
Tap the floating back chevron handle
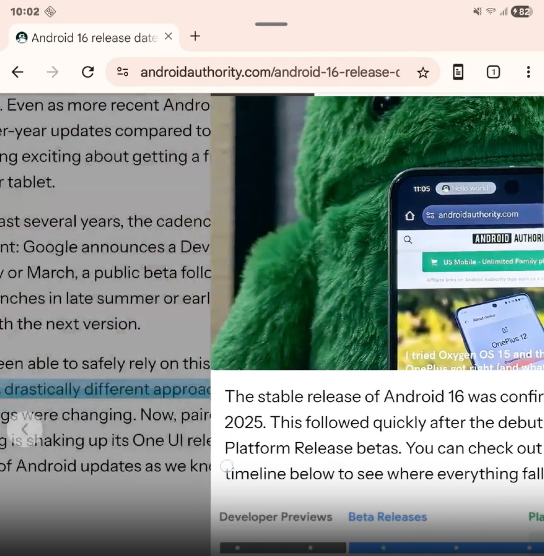tap(25, 429)
